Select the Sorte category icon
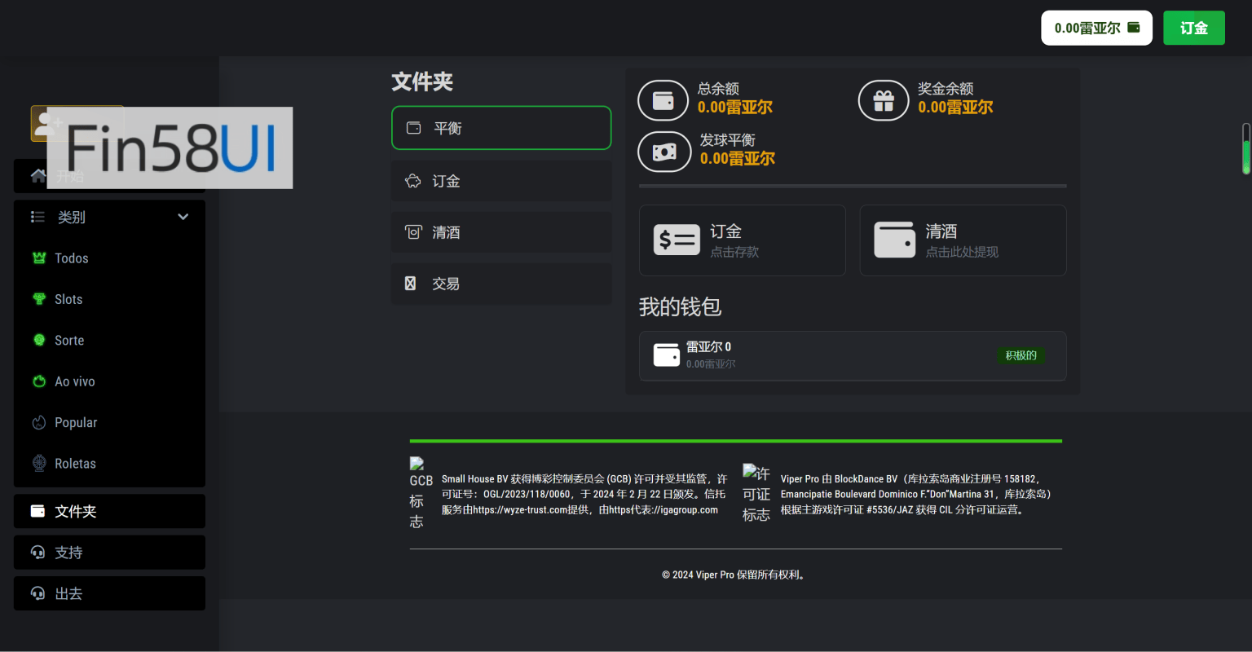The height and width of the screenshot is (652, 1252). [x=39, y=340]
